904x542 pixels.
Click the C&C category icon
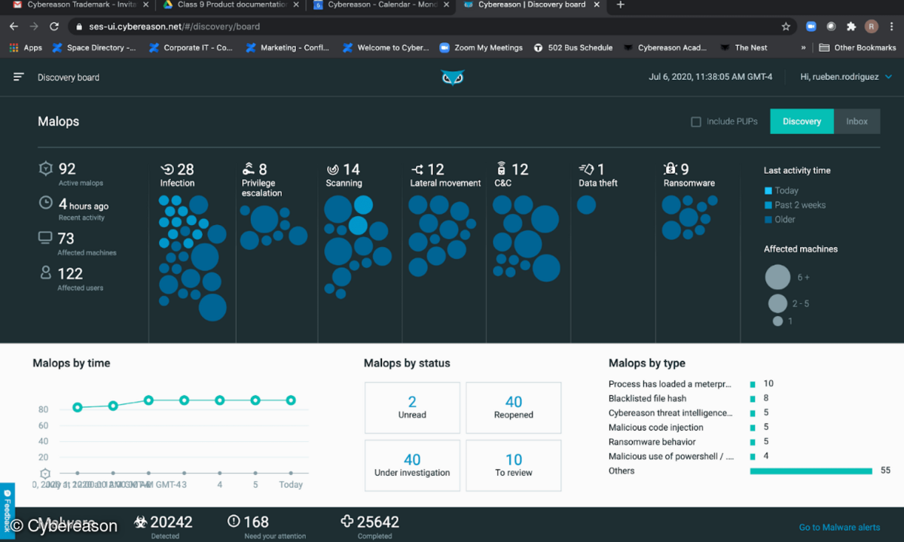(501, 169)
